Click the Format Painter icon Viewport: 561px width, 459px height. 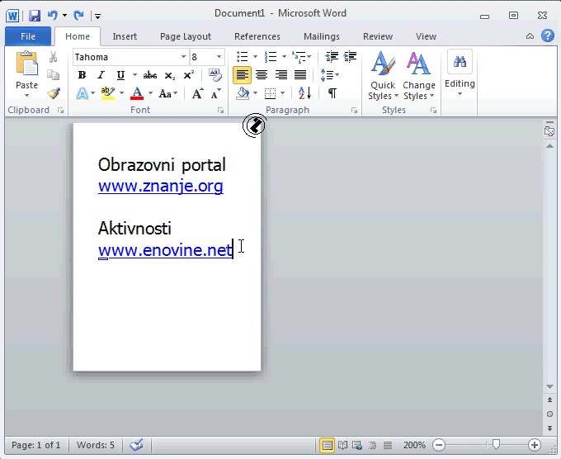[54, 93]
